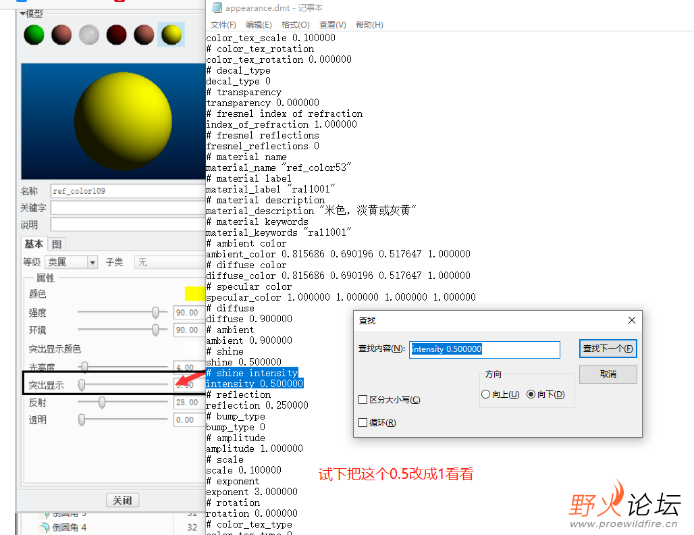Screen dimensions: 694x535
Task: Click the 反射 slider handle
Action: click(x=102, y=402)
